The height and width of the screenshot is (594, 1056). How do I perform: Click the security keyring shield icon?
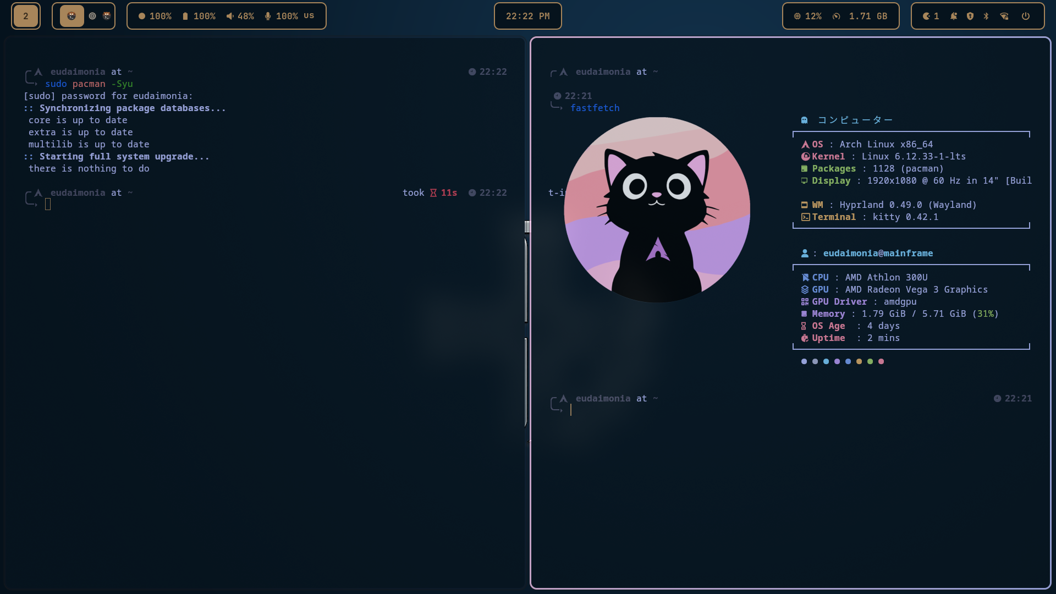coord(970,16)
